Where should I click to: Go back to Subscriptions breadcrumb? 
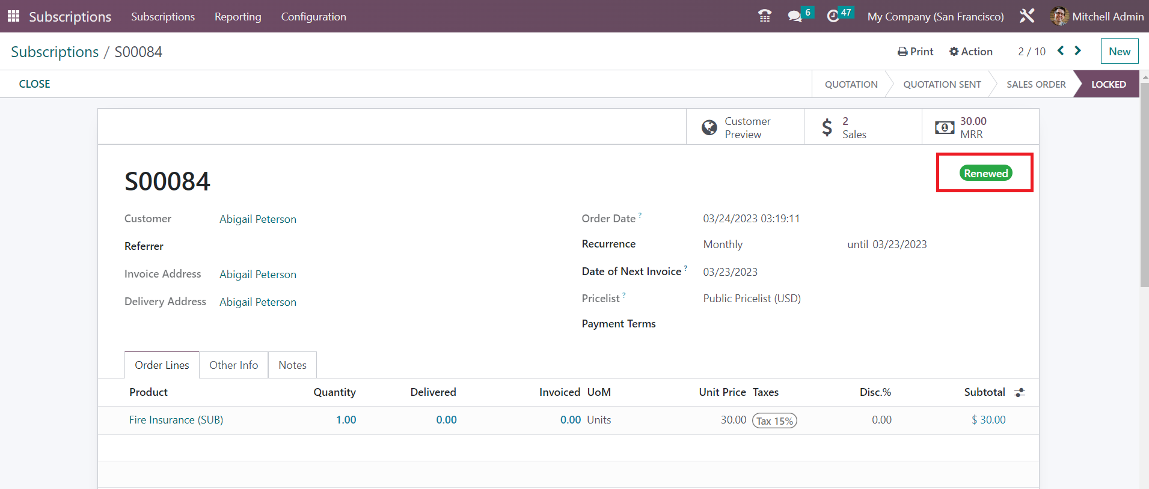tap(55, 52)
